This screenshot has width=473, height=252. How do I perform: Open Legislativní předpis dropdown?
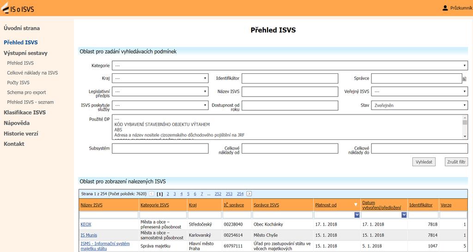tap(160, 91)
